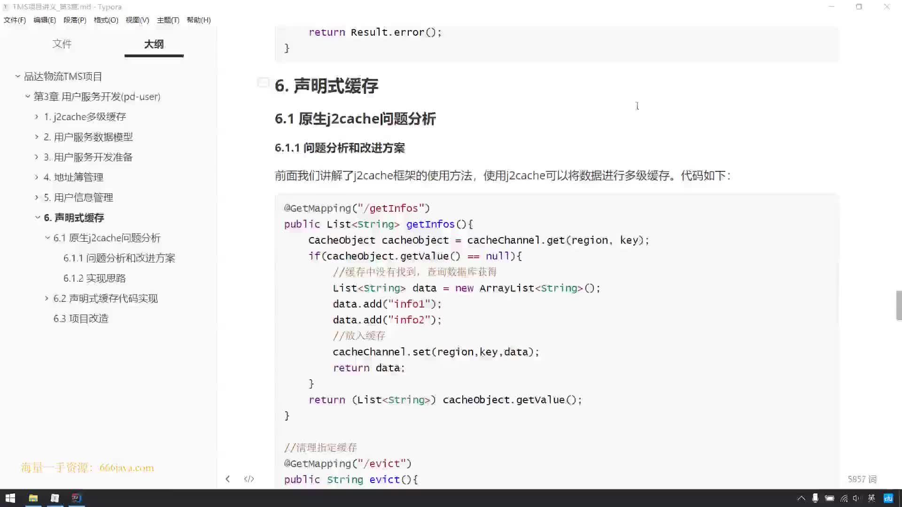
Task: Open the 编辑(E) menu
Action: point(45,20)
